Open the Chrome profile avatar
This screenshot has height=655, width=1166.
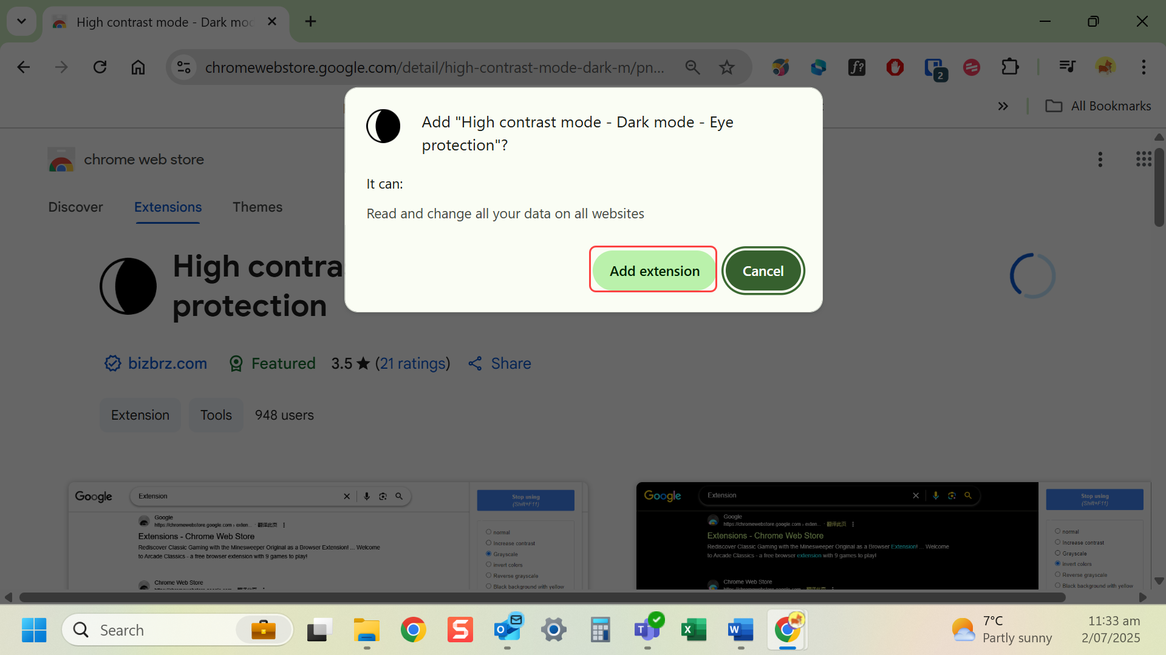click(1105, 67)
